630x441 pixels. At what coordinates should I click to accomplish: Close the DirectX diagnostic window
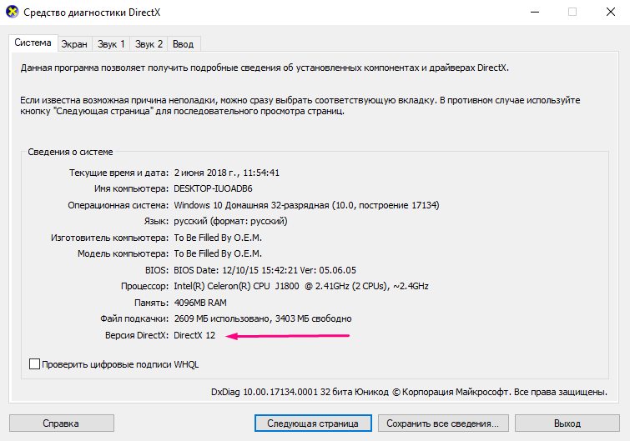[610, 12]
